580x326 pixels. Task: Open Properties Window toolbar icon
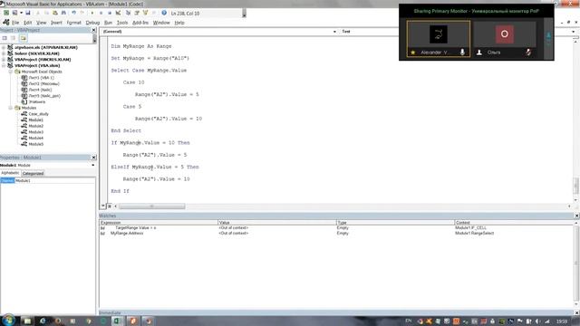137,13
